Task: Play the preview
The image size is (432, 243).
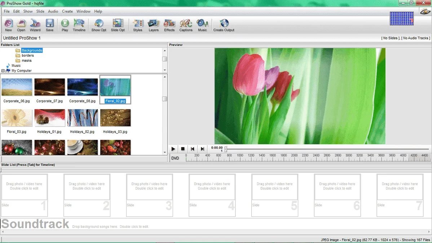Action: [173, 149]
